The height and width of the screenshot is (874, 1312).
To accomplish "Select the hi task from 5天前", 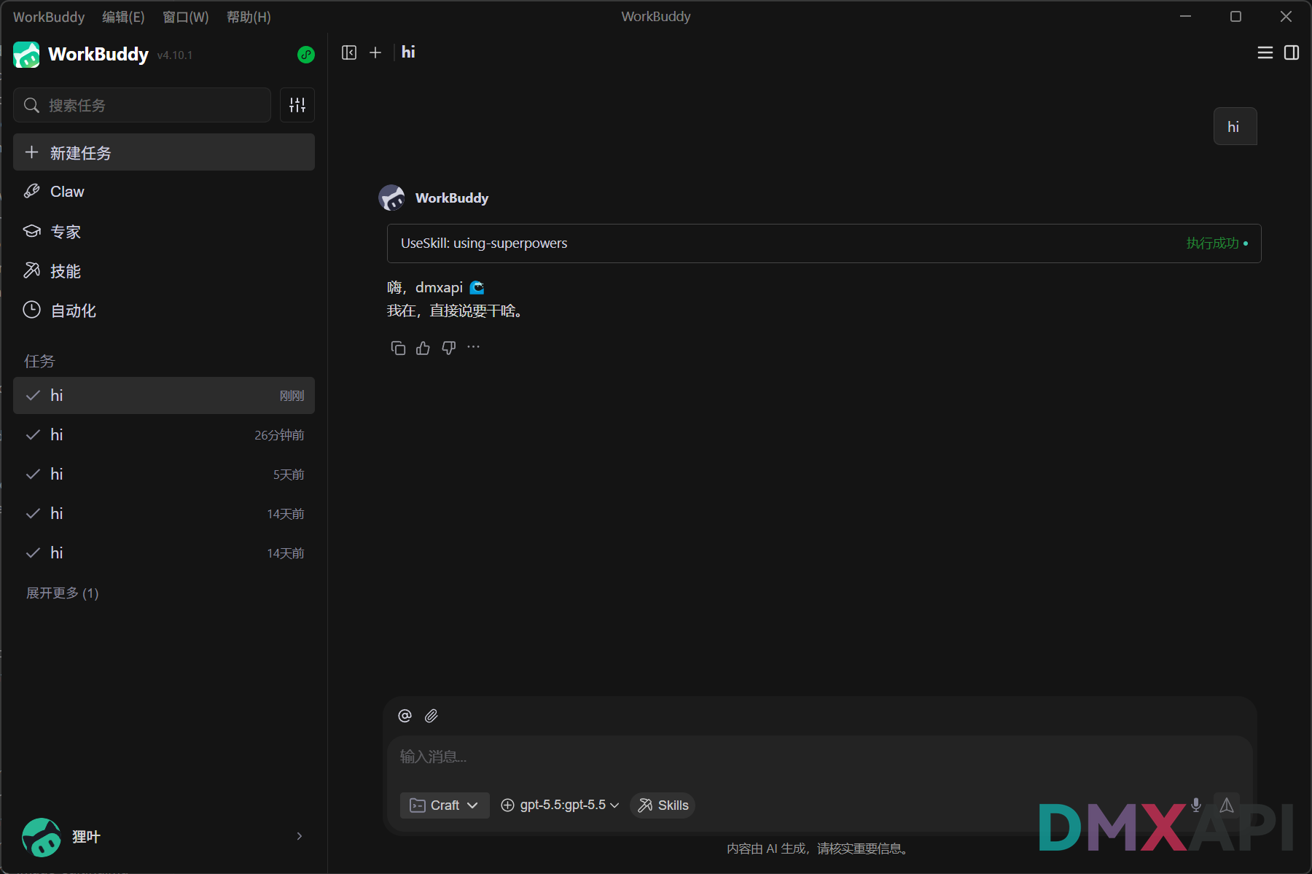I will click(x=164, y=475).
